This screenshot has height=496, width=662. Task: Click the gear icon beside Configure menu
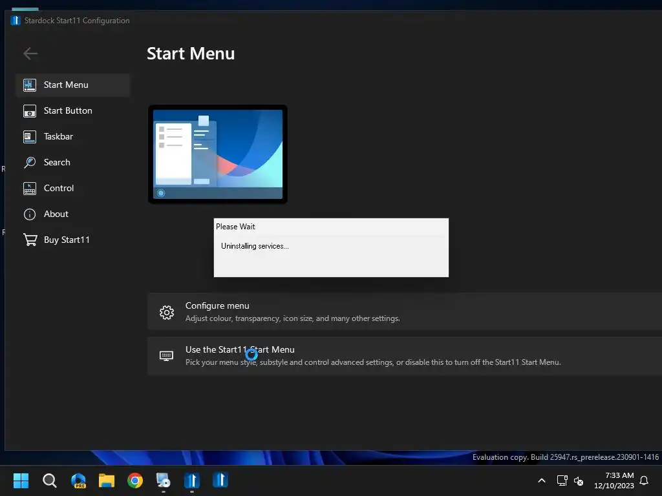pyautogui.click(x=167, y=313)
